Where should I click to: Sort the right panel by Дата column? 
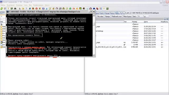coord(146,22)
